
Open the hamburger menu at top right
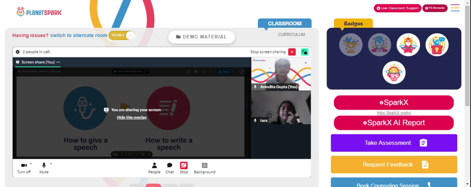[455, 8]
